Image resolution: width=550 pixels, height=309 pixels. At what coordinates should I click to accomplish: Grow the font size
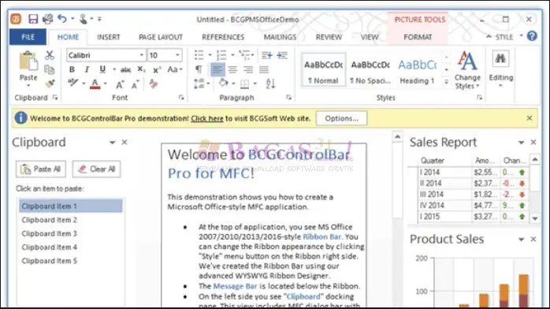120,84
